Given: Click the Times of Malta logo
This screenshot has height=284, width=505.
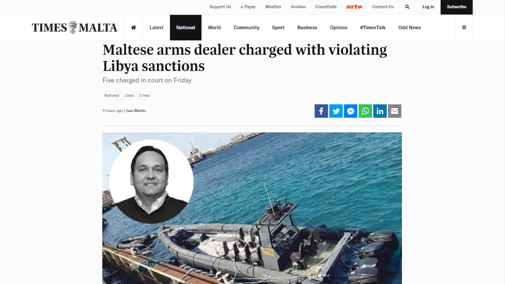Looking at the screenshot, I should coord(74,27).
